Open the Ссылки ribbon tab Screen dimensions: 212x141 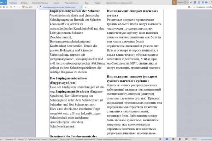coord(57,3)
